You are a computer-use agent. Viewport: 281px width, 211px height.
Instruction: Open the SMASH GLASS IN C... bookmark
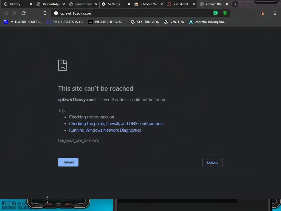click(65, 22)
